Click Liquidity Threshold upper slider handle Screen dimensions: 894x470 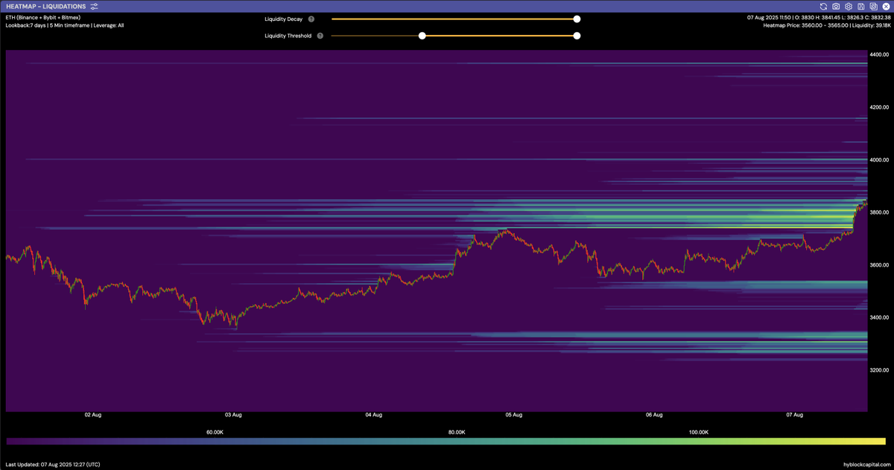click(x=577, y=36)
